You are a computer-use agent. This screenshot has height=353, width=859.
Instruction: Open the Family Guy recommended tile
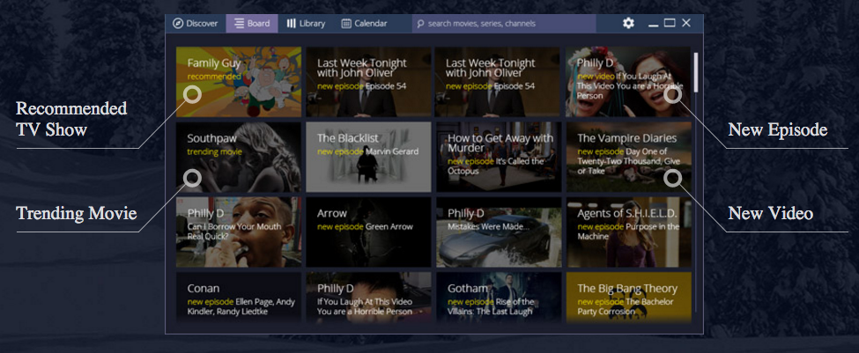pos(239,82)
